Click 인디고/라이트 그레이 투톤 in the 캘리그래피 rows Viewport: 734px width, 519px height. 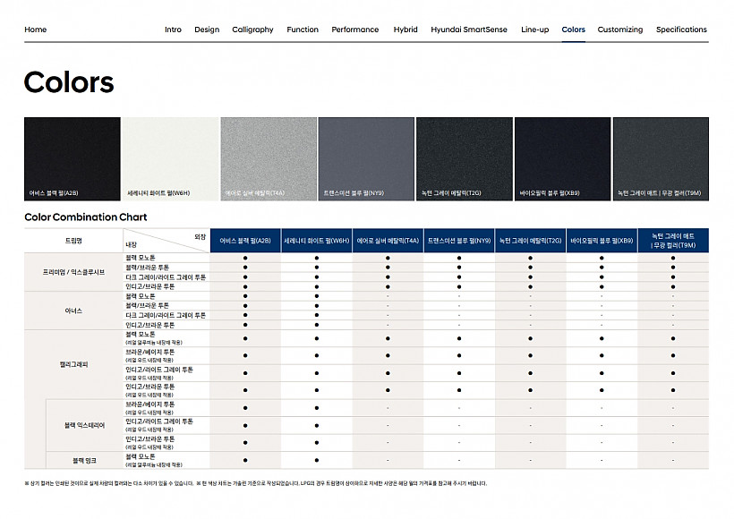(159, 370)
